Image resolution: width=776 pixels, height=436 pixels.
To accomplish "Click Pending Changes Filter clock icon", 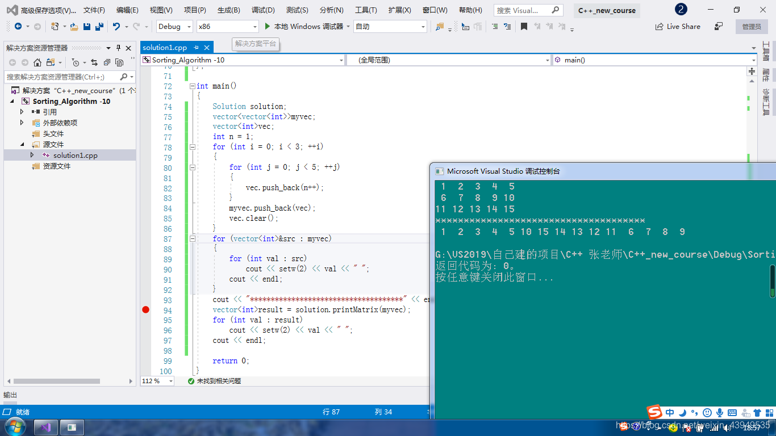I will 76,62.
